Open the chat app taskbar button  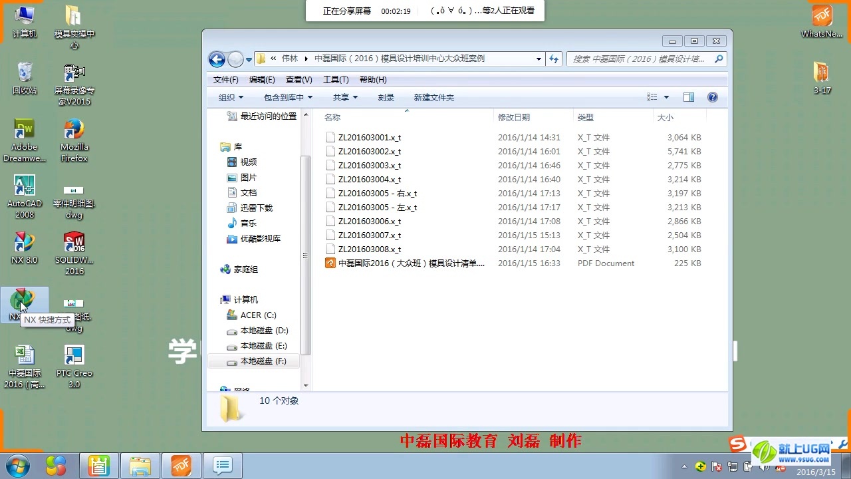coord(222,466)
